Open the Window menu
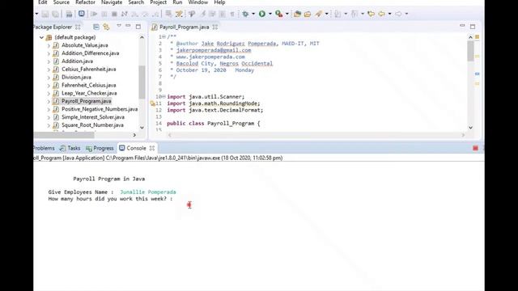Viewport: 518px width, 291px height. (x=197, y=2)
